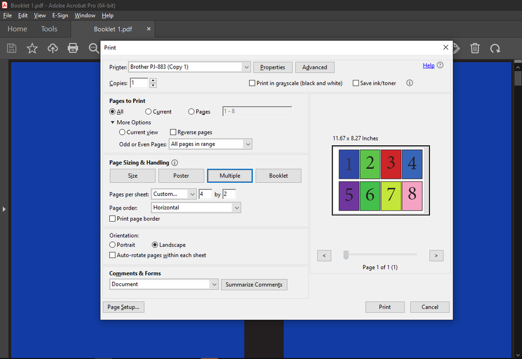Cancel the Print dialog
Screen dimensions: 522x359
(430, 307)
